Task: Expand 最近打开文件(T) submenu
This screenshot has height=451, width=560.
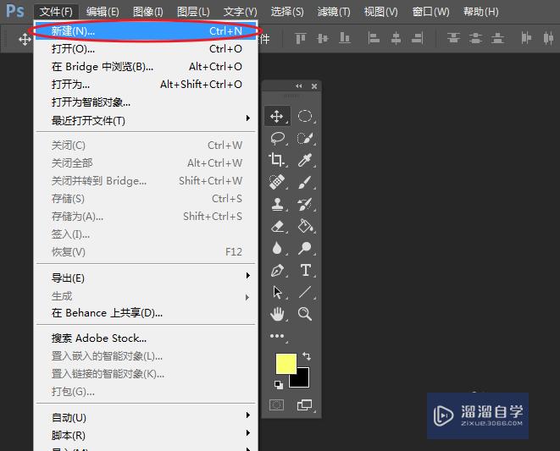Action: click(146, 120)
